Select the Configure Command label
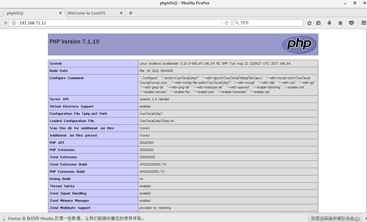Screen dimensions: 367x222 (x=67, y=78)
